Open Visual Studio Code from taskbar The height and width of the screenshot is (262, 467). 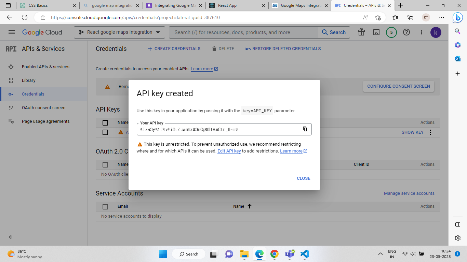click(304, 254)
